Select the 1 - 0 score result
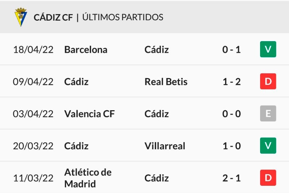Screen dimensions: 289x193 (232, 146)
